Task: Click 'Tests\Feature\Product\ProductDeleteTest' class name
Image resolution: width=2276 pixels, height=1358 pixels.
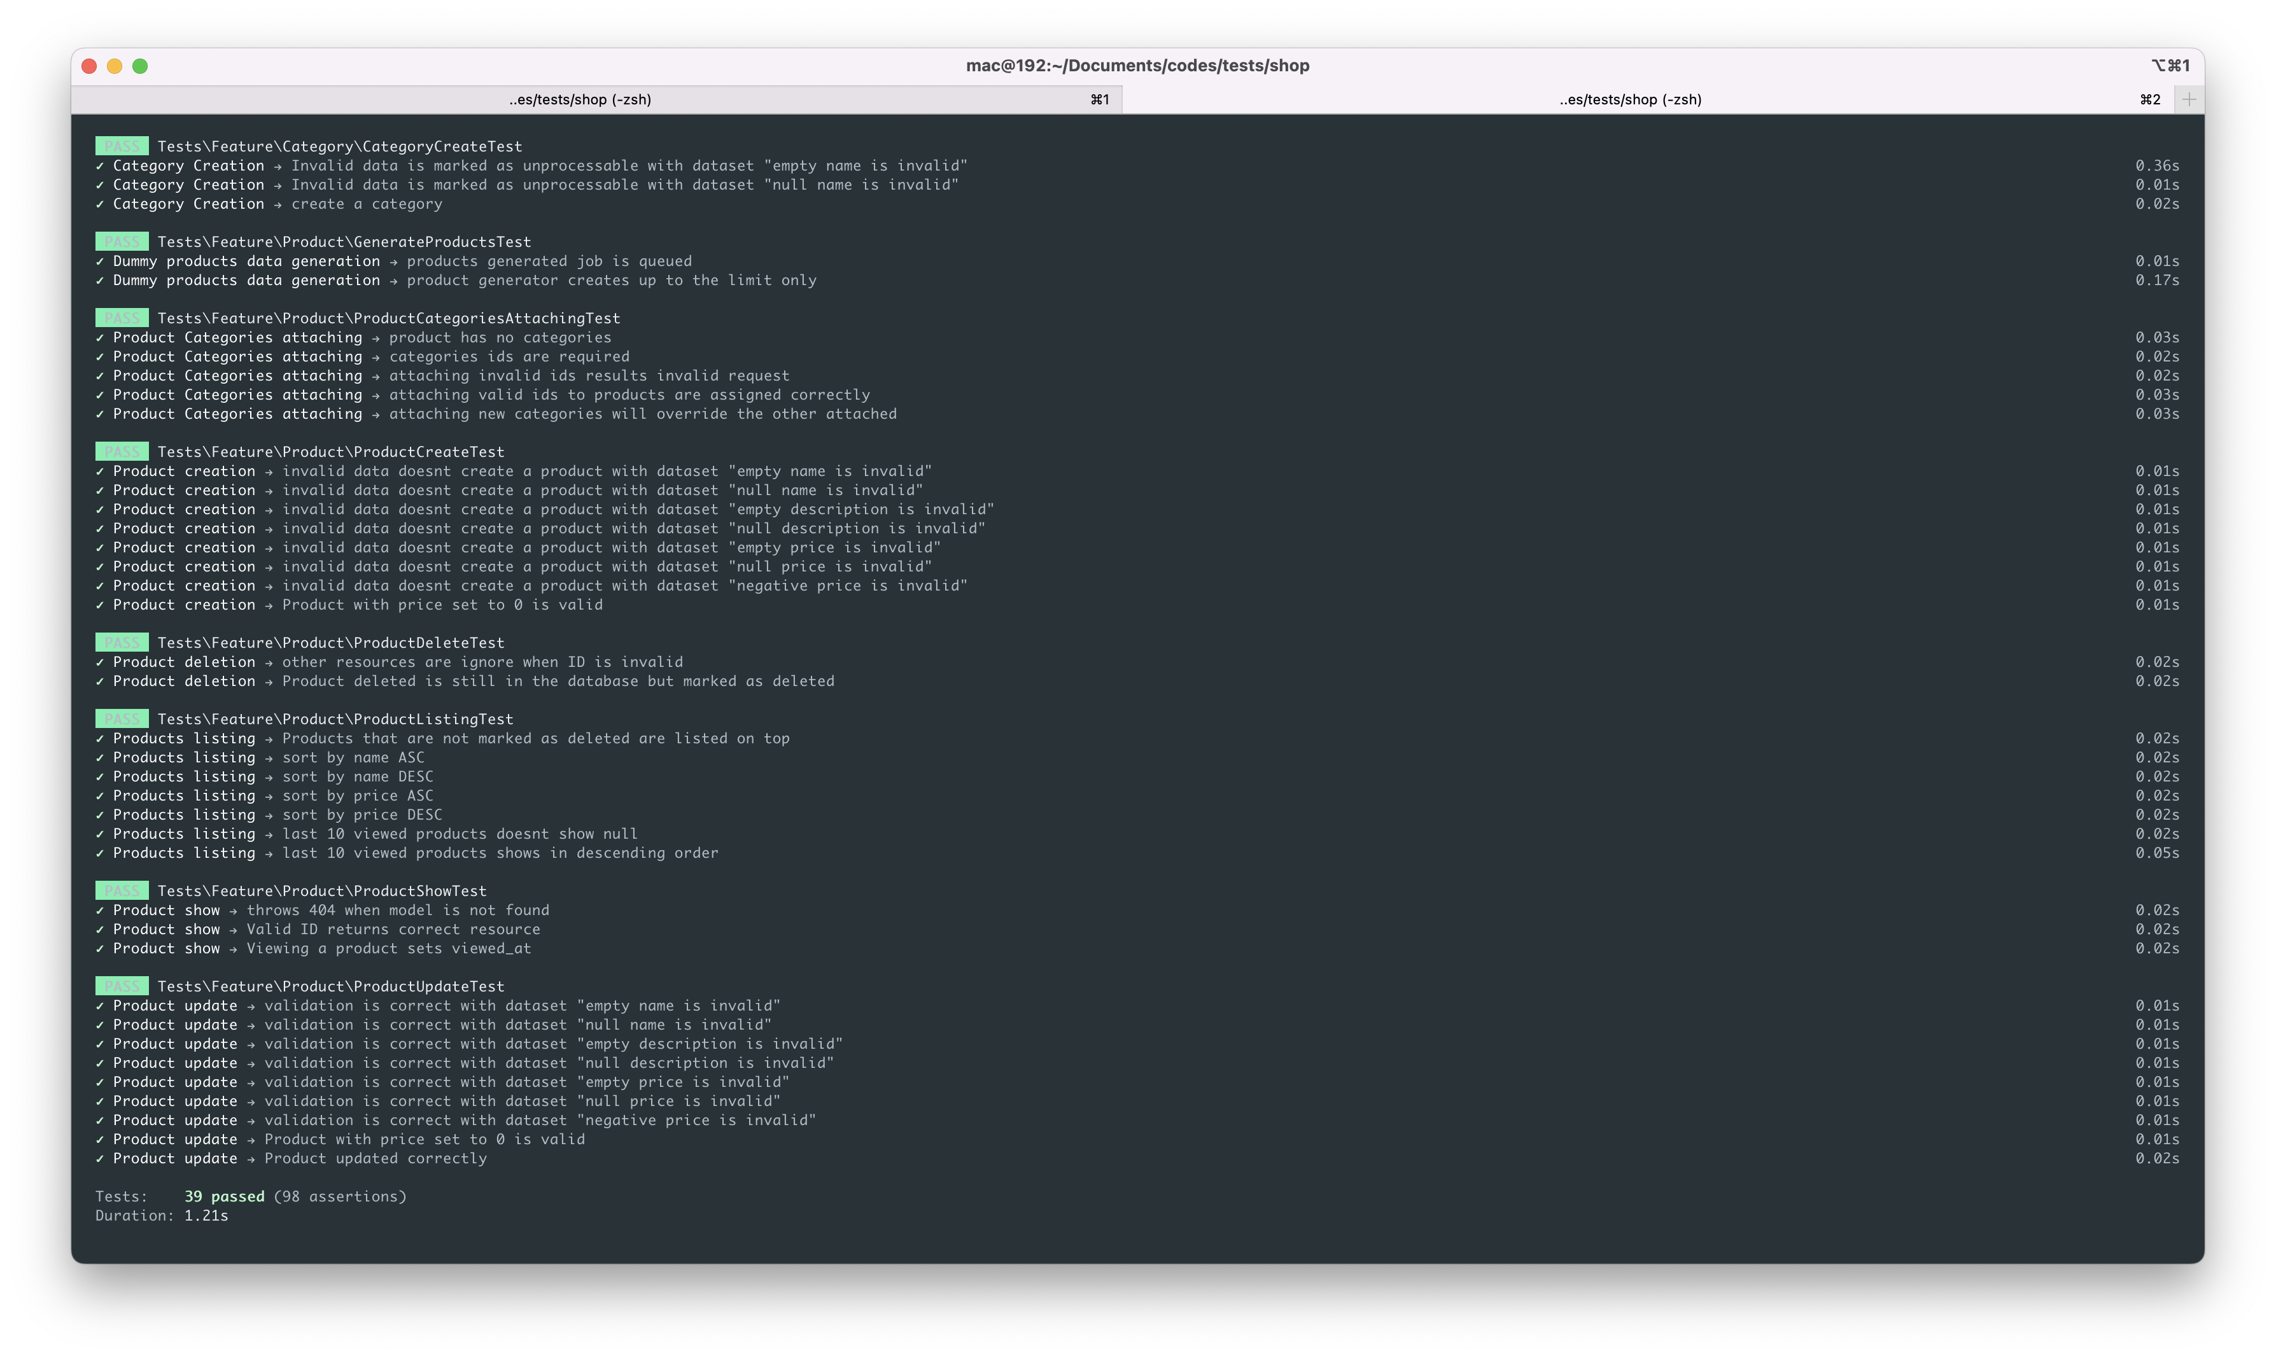Action: [x=330, y=643]
